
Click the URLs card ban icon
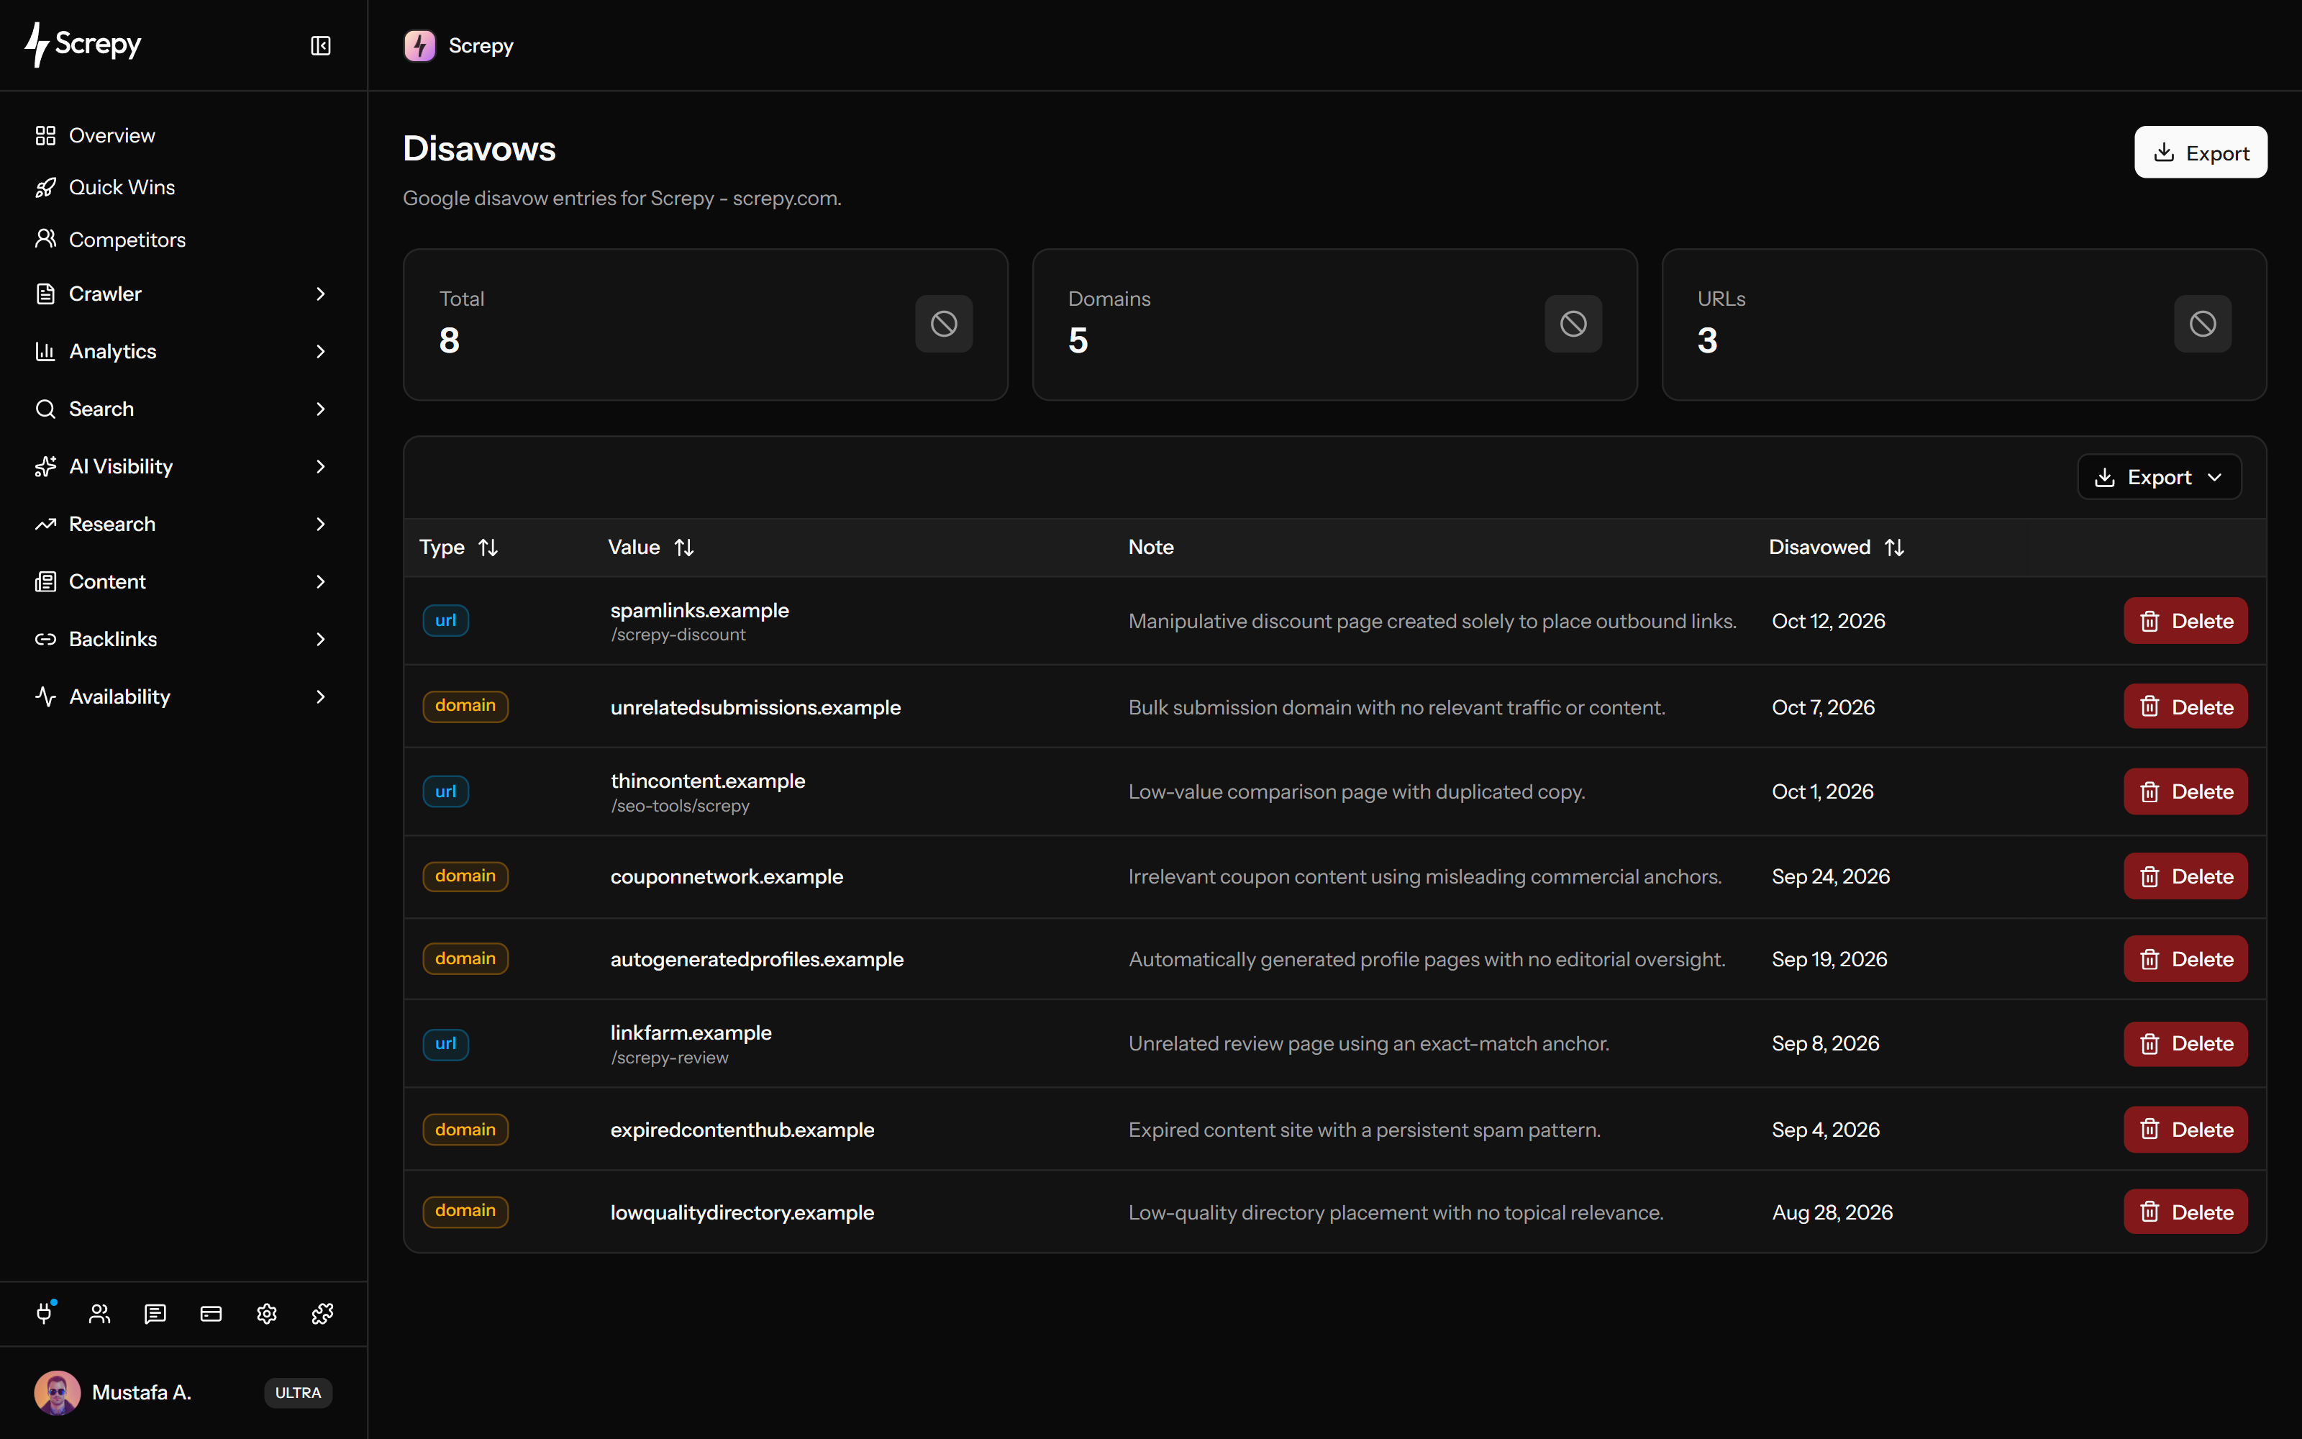[x=2202, y=324]
